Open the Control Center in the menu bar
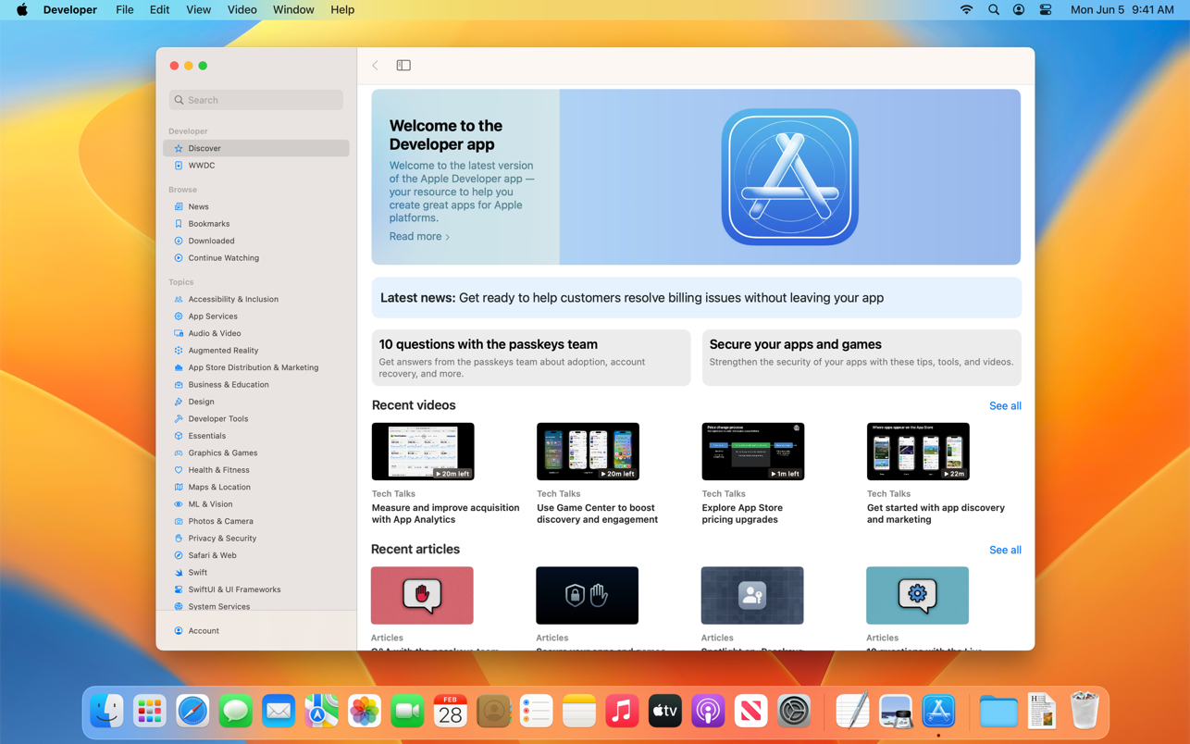Image resolution: width=1190 pixels, height=744 pixels. (1046, 9)
